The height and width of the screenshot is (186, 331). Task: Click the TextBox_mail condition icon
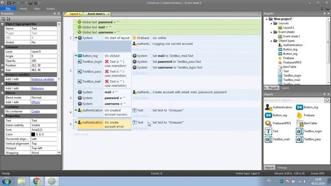(x=80, y=82)
